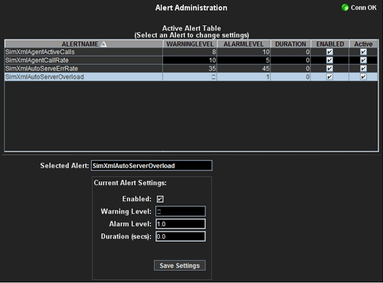This screenshot has height=283, width=383.
Task: Focus the Duration (secs) input field
Action: (x=181, y=236)
